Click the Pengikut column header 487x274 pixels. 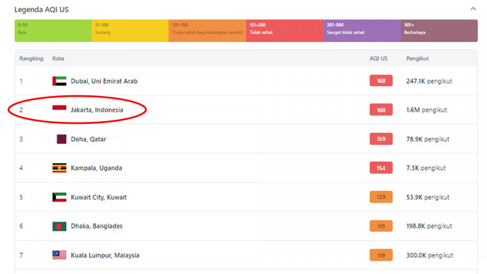(417, 59)
